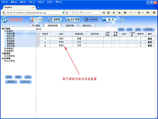The height and width of the screenshot is (119, 158).
Task: Expand the 文档资料 child node
Action: [x=5, y=56]
